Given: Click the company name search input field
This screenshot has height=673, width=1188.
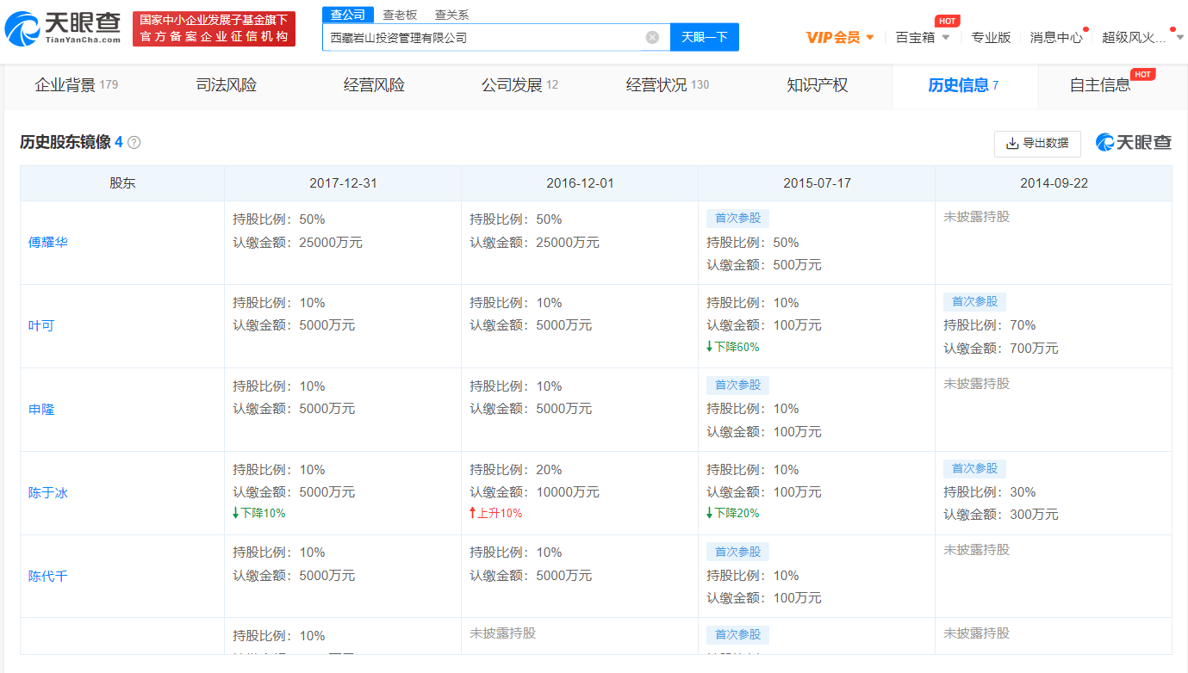Looking at the screenshot, I should coord(482,37).
